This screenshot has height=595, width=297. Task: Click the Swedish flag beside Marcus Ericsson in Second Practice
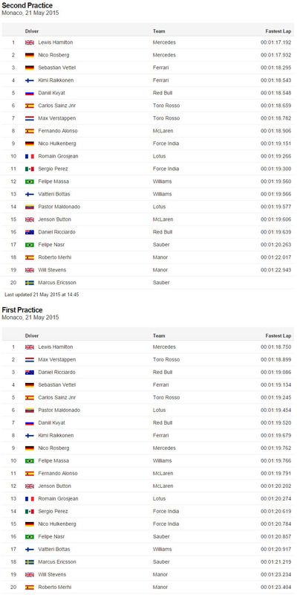click(x=30, y=283)
